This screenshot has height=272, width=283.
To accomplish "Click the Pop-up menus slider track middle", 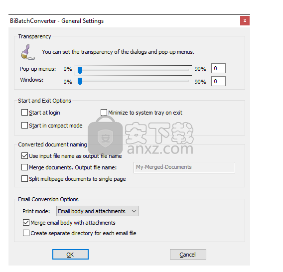I will (x=133, y=70).
